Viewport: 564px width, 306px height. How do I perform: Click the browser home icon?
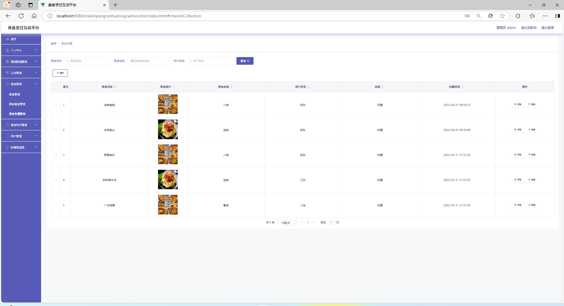[x=34, y=16]
